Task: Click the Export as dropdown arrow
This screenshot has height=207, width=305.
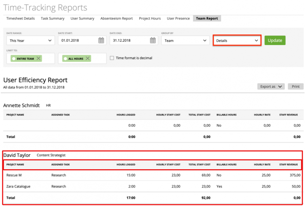Action: 279,86
